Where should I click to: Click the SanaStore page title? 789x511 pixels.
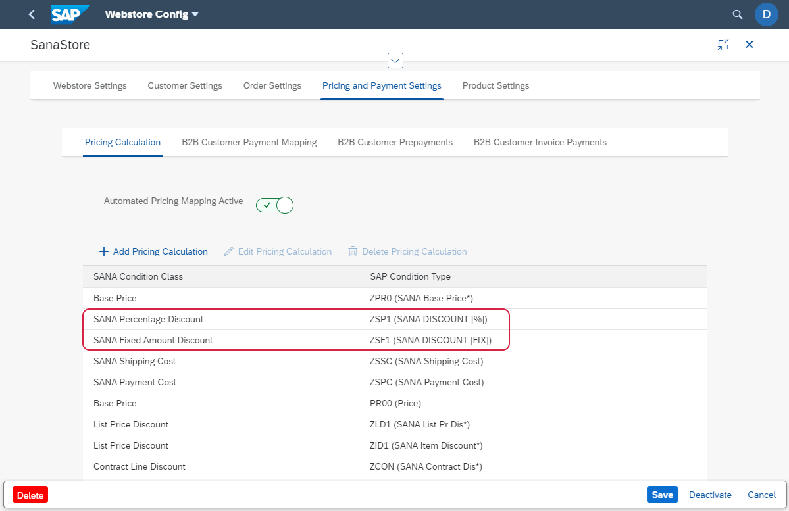coord(61,45)
